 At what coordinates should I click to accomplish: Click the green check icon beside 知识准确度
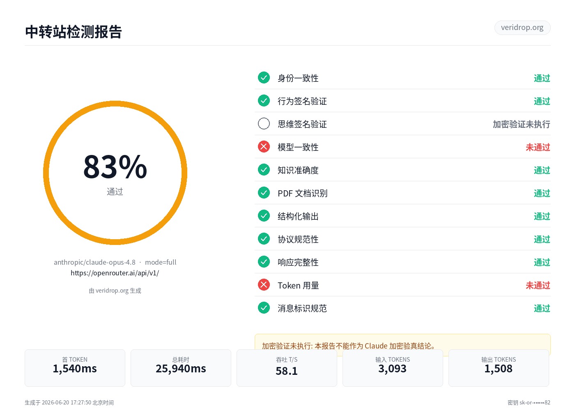[264, 170]
